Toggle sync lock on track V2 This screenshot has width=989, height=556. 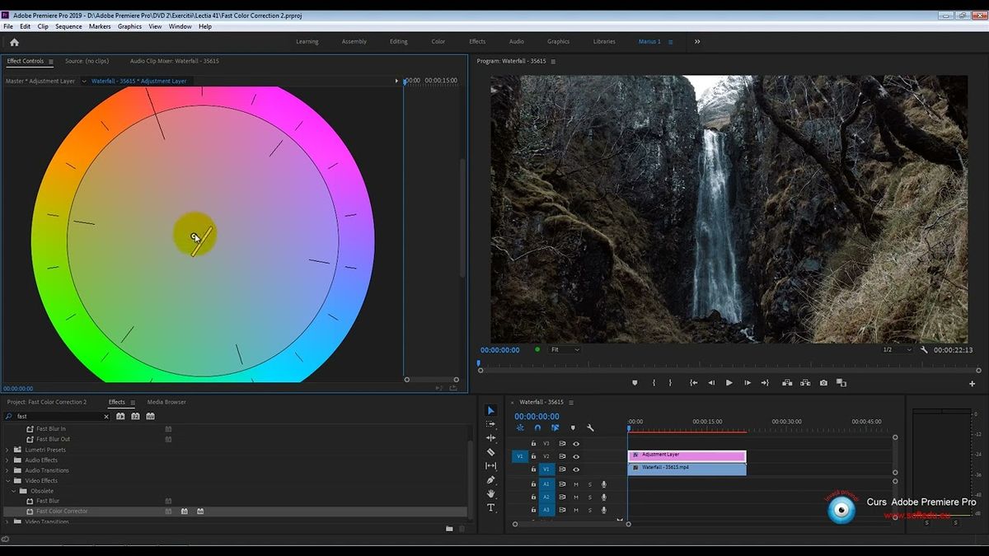click(x=562, y=456)
